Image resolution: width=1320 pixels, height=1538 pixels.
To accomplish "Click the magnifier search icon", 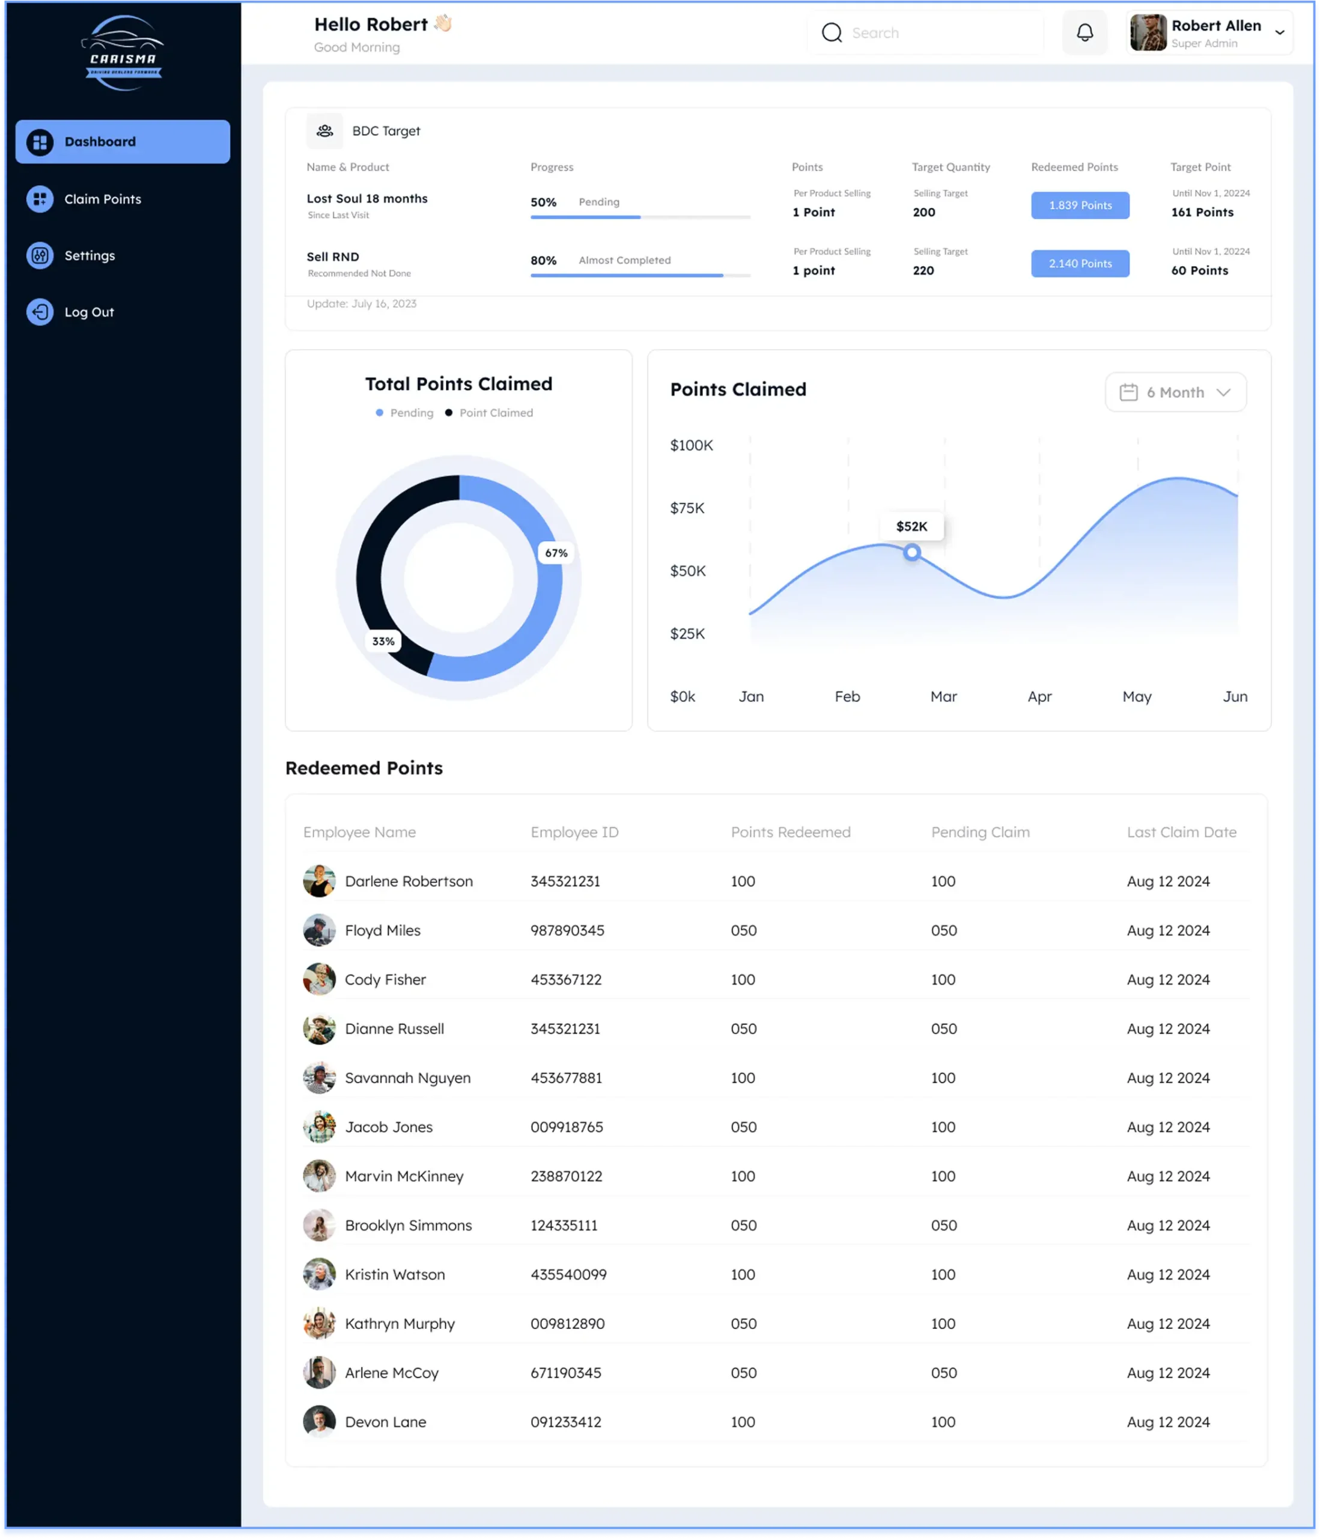I will point(832,32).
